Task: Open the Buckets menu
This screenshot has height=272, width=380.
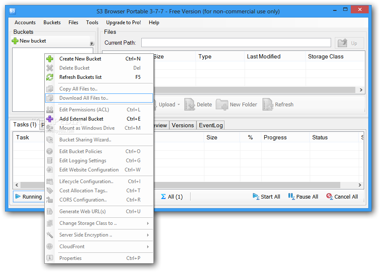Action: (x=52, y=23)
